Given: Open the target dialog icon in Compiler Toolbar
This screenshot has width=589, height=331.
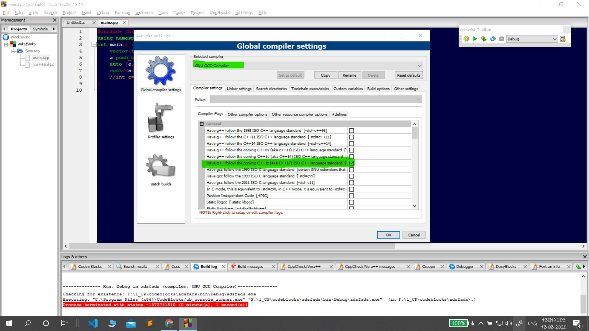Looking at the screenshot, I should tap(563, 39).
